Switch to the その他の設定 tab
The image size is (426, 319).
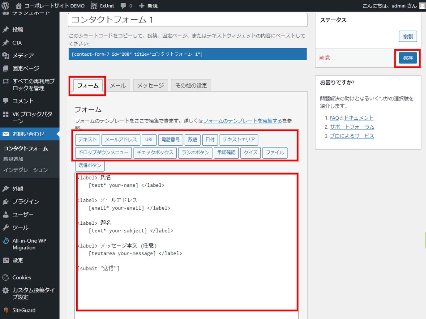[x=191, y=86]
